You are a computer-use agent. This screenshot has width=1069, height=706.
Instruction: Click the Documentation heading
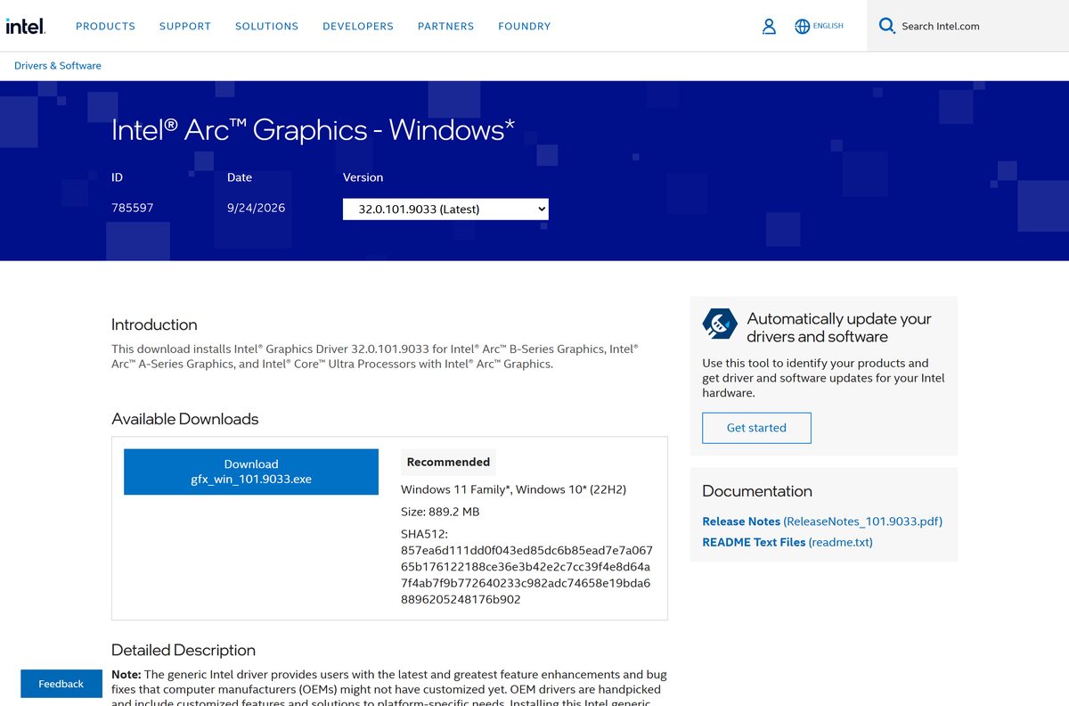(x=757, y=491)
